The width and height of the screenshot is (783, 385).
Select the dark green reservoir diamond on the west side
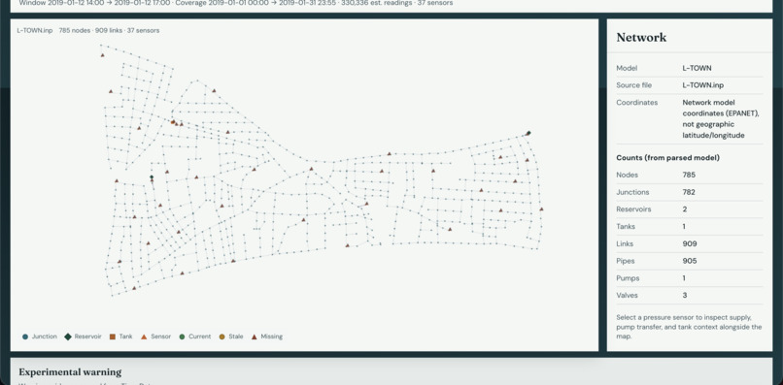point(152,177)
